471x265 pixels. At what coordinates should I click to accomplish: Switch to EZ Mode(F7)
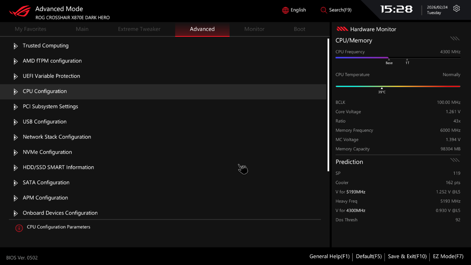coord(448,256)
